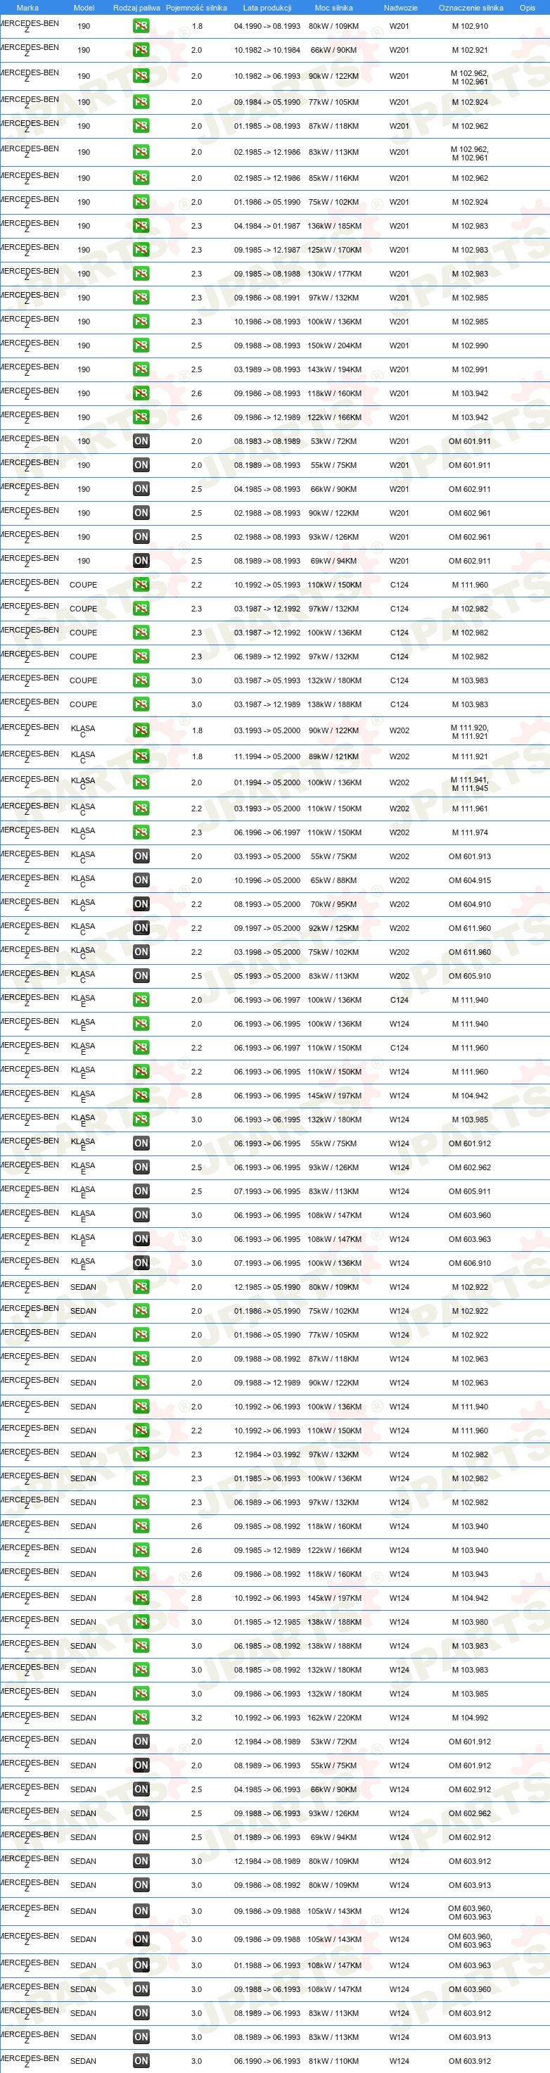Click engine code OM 605.911
This screenshot has width=550, height=2073.
pos(470,1192)
